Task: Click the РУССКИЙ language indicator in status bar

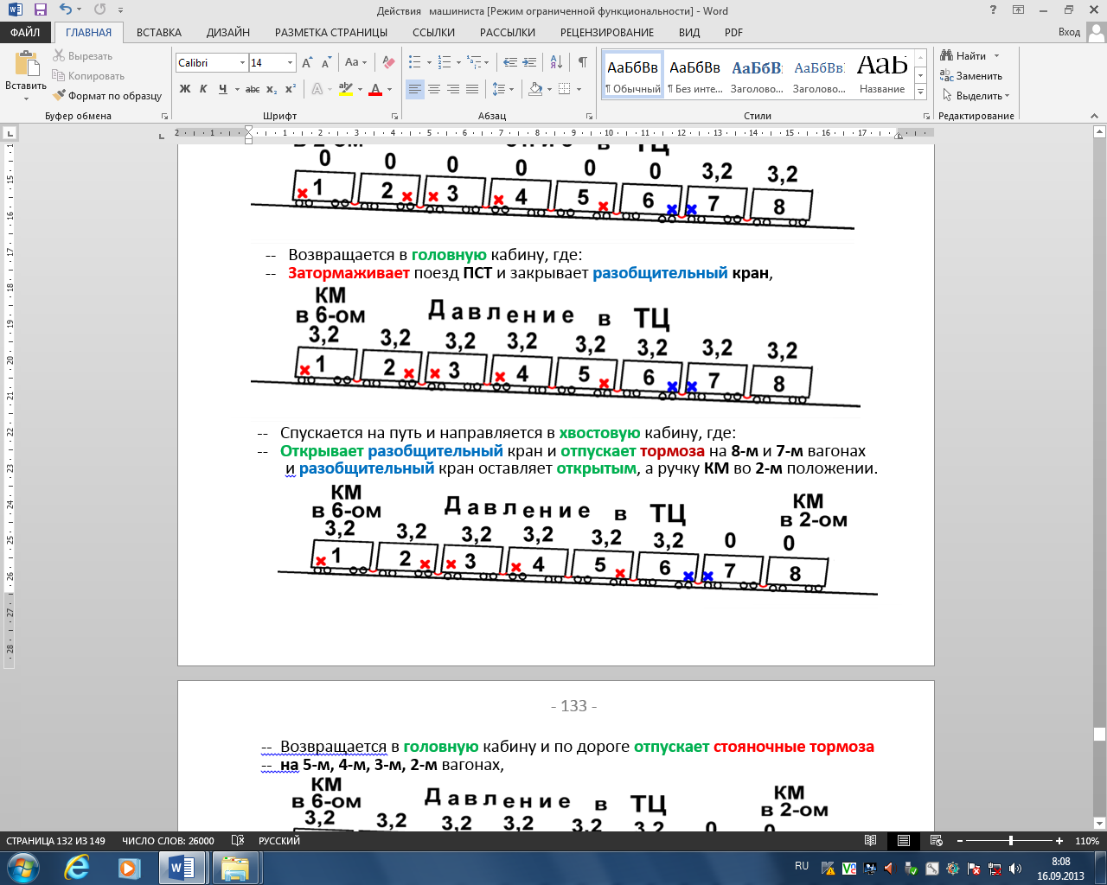Action: coord(279,841)
